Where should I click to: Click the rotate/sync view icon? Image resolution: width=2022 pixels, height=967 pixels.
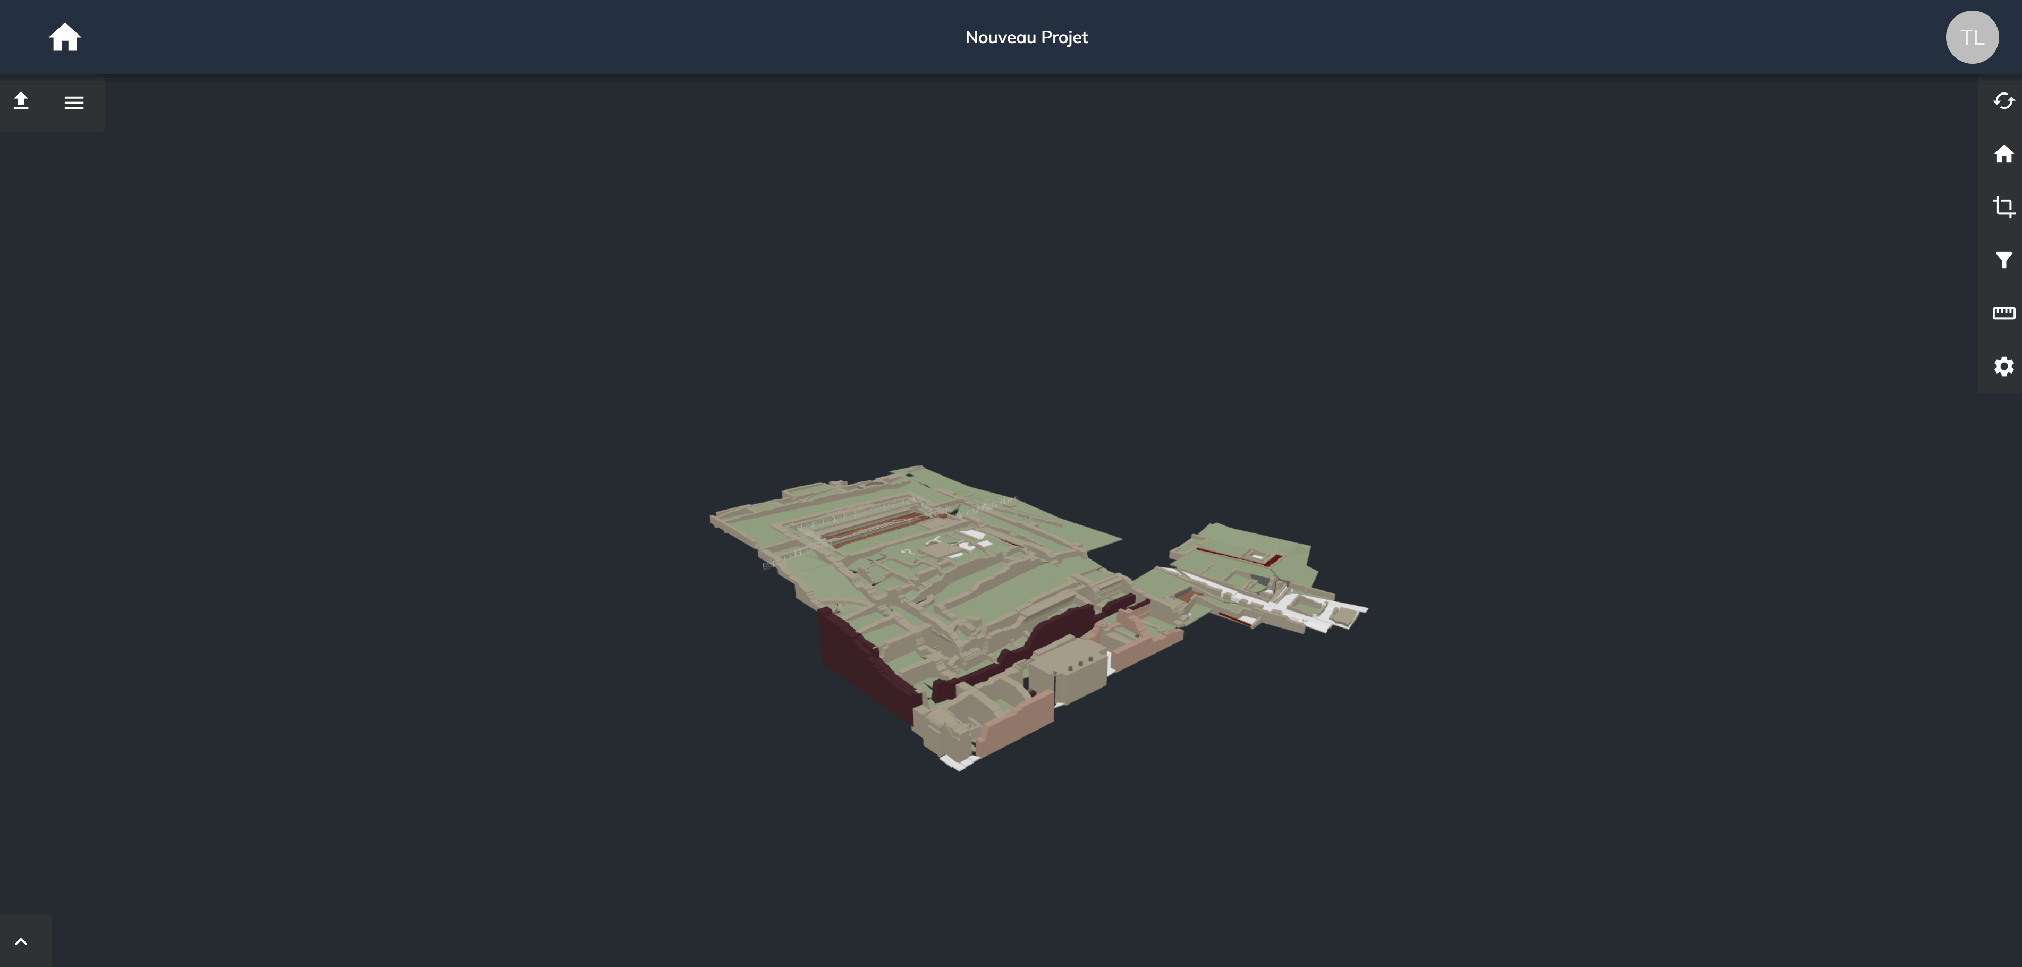pyautogui.click(x=2003, y=100)
